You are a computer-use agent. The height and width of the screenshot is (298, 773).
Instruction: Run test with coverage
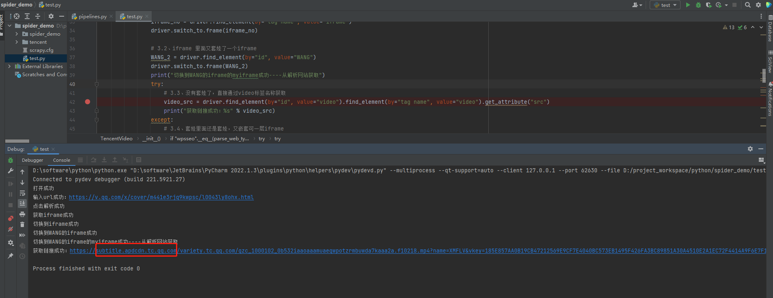pyautogui.click(x=709, y=5)
